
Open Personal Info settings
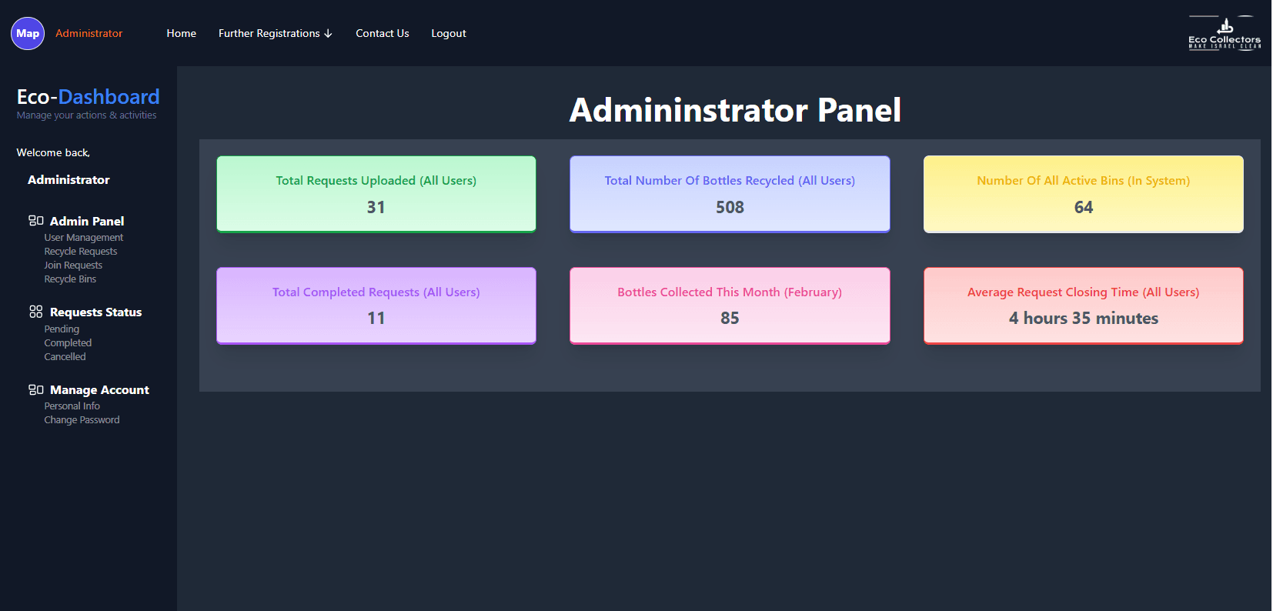[72, 406]
